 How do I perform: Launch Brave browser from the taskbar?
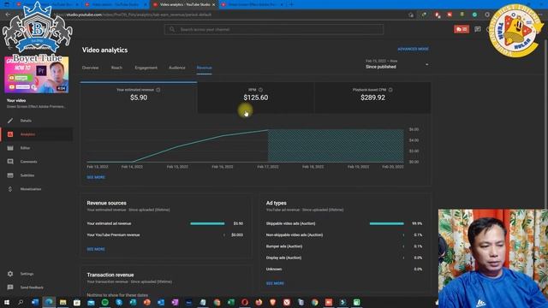pos(272,302)
